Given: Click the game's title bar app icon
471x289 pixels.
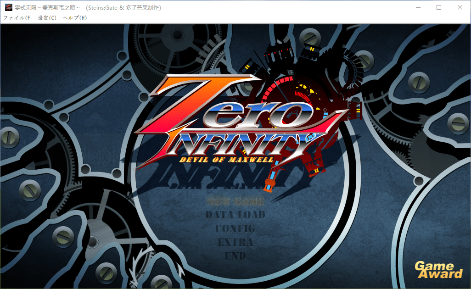Looking at the screenshot, I should [8, 7].
